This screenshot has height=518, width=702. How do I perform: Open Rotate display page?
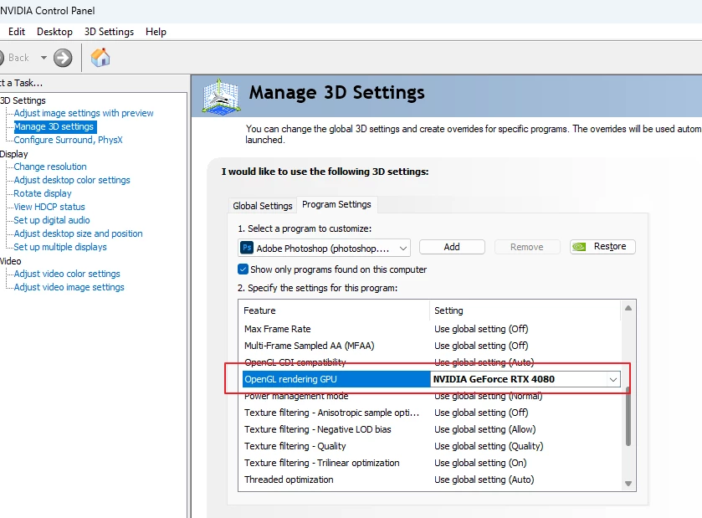(43, 193)
